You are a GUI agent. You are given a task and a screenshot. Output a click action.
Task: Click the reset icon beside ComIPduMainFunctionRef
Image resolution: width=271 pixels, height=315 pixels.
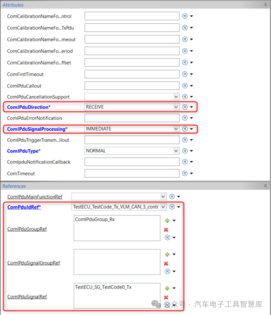(x=172, y=197)
